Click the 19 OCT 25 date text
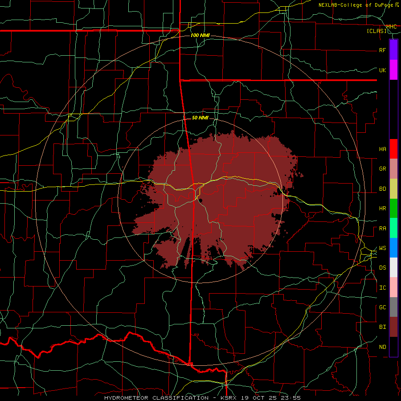 point(259,398)
